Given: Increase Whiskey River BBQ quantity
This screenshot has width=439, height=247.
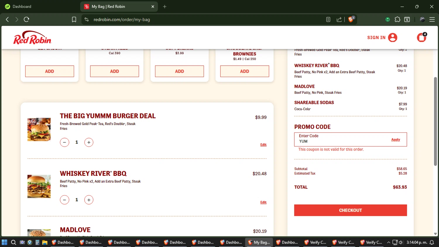Looking at the screenshot, I should point(89,200).
